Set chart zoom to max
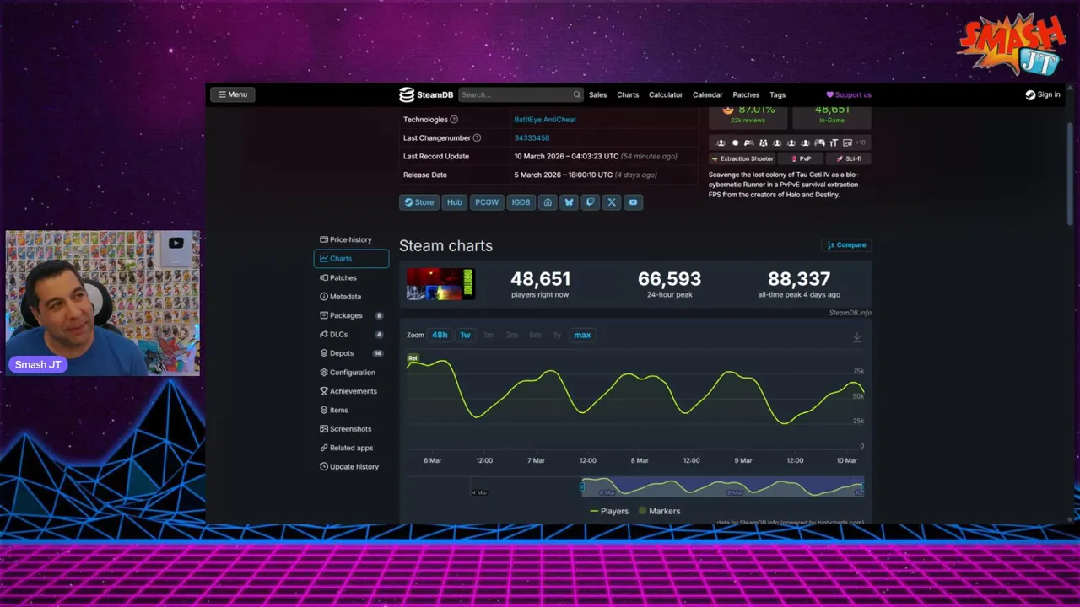The image size is (1080, 607). (582, 335)
